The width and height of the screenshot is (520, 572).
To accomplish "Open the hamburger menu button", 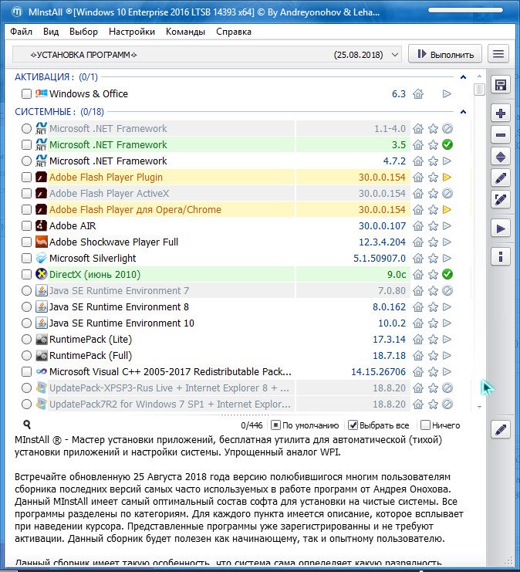I will tap(498, 54).
